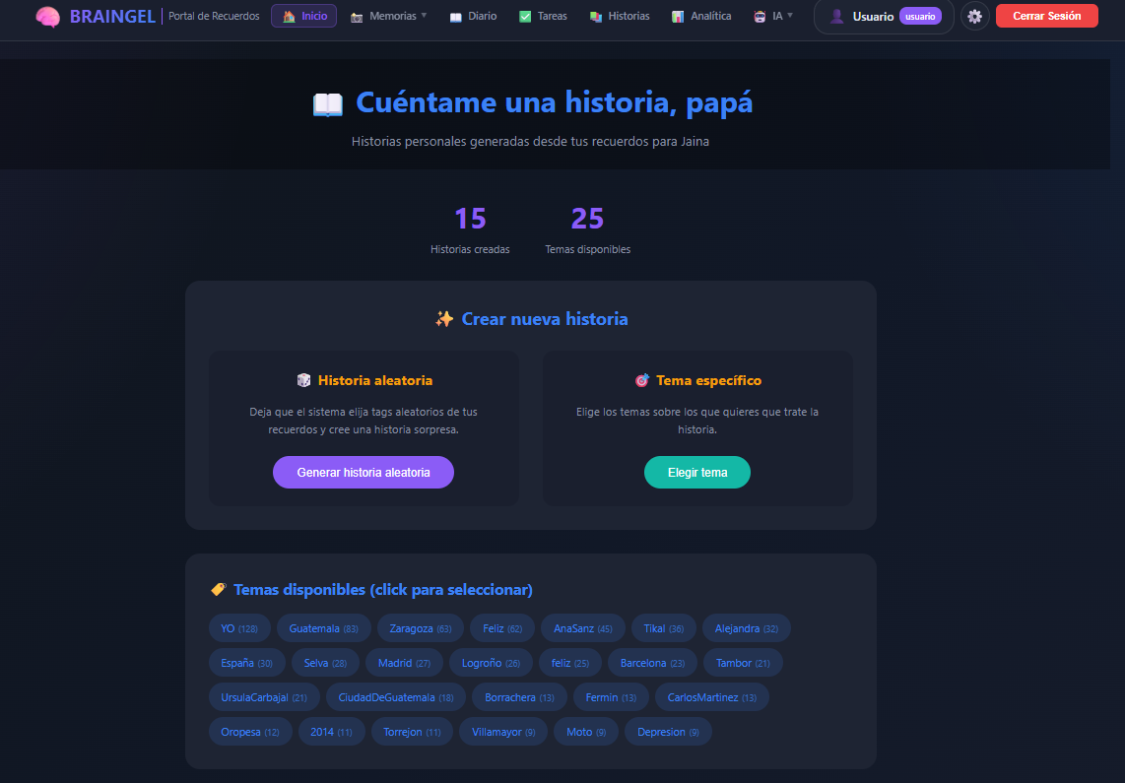Click the open book icon in the header
The height and width of the screenshot is (783, 1125).
[x=327, y=103]
